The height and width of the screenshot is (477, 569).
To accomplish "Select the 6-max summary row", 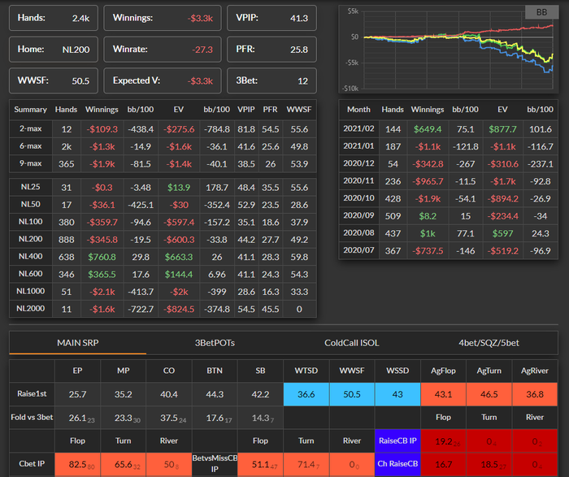I will click(x=163, y=146).
